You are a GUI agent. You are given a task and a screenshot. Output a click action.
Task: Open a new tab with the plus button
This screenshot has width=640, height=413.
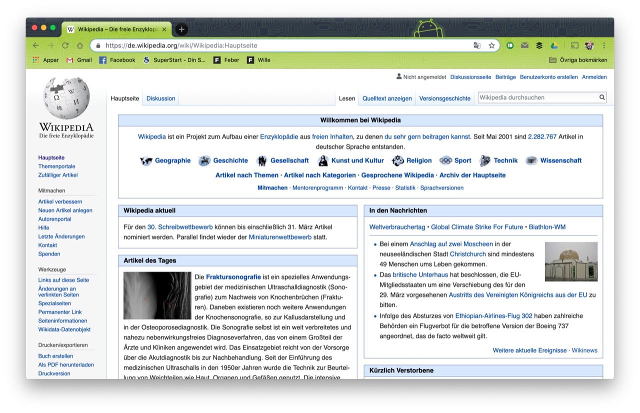click(181, 29)
